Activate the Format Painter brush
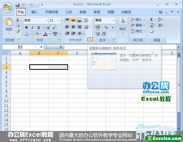The width and height of the screenshot is (183, 142). (x=18, y=31)
